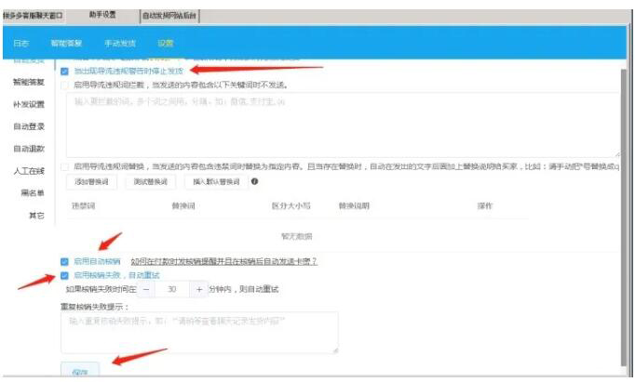635x382 pixels.
Task: Open 自动登录 in the left sidebar
Action: pos(29,126)
